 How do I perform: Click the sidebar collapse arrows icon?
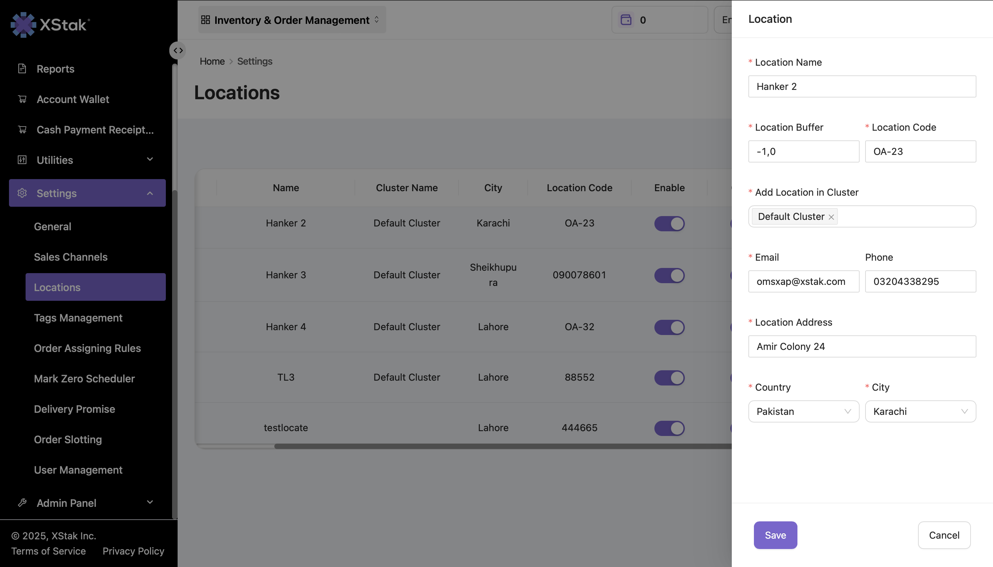(178, 50)
